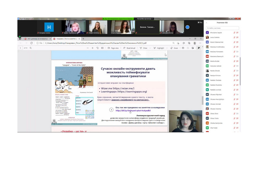
Task: Click the participant search field
Action: pos(222,28)
